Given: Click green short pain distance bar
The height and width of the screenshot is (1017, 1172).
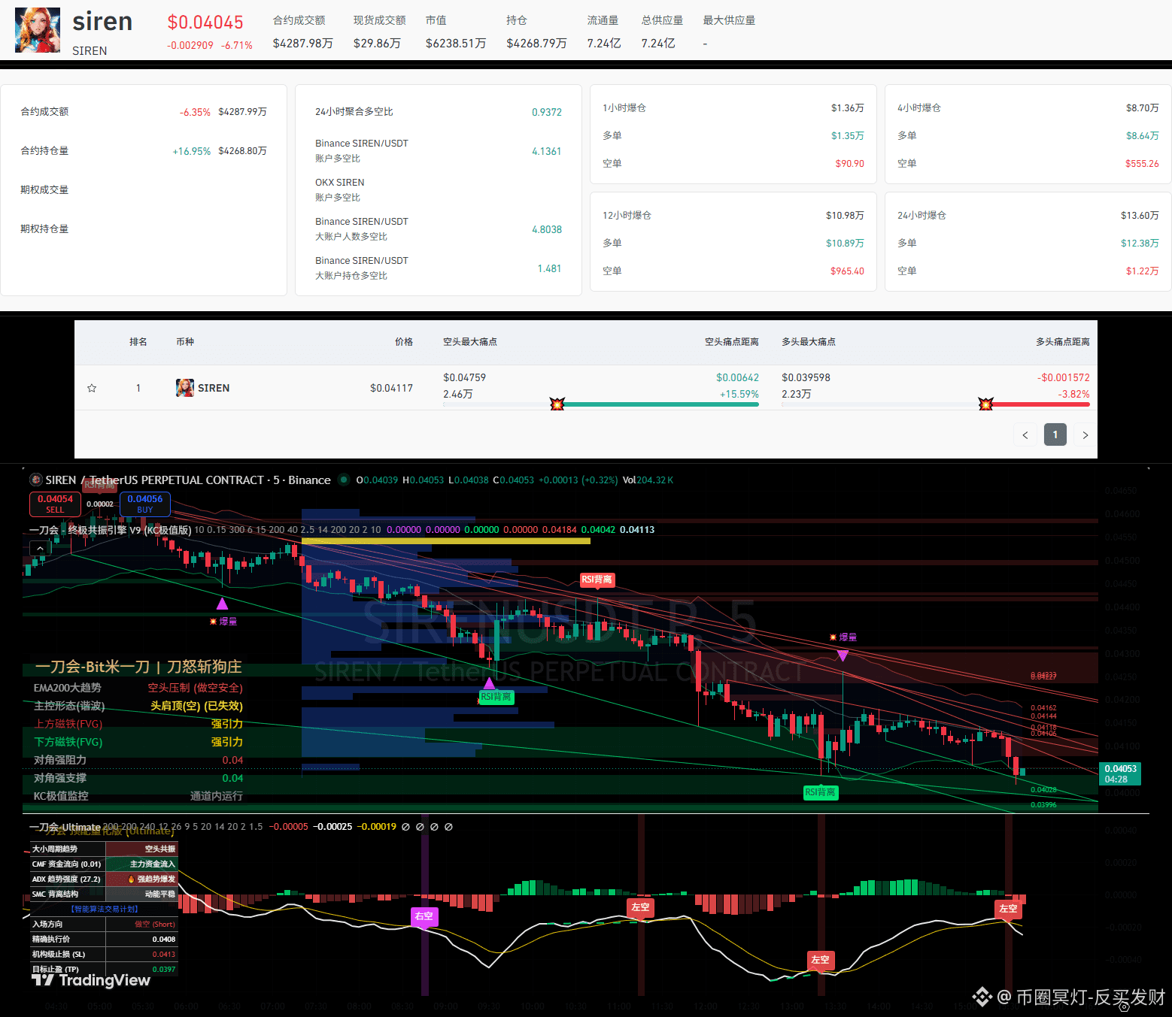Looking at the screenshot, I should click(660, 404).
